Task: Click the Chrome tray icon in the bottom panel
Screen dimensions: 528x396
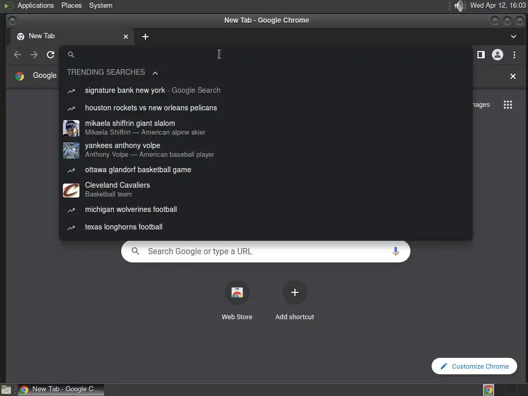Action: point(488,390)
